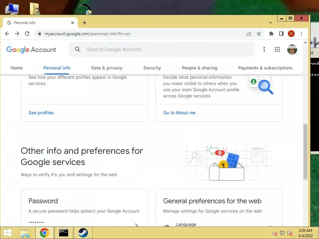Open the user folder desktop icon
This screenshot has height=239, width=319.
(35, 8)
